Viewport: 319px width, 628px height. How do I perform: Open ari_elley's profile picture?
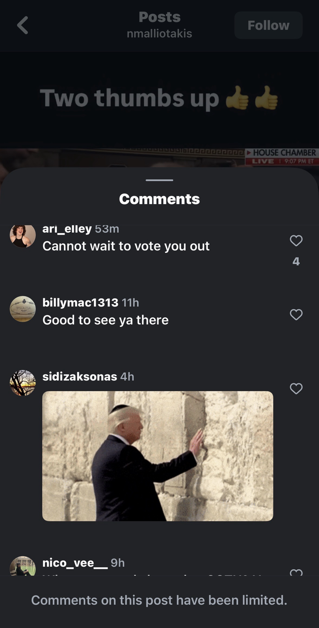click(x=23, y=236)
